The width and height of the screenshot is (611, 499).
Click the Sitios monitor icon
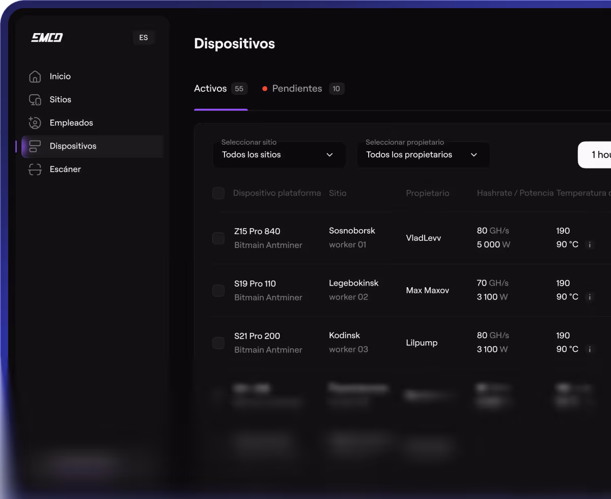tap(35, 100)
